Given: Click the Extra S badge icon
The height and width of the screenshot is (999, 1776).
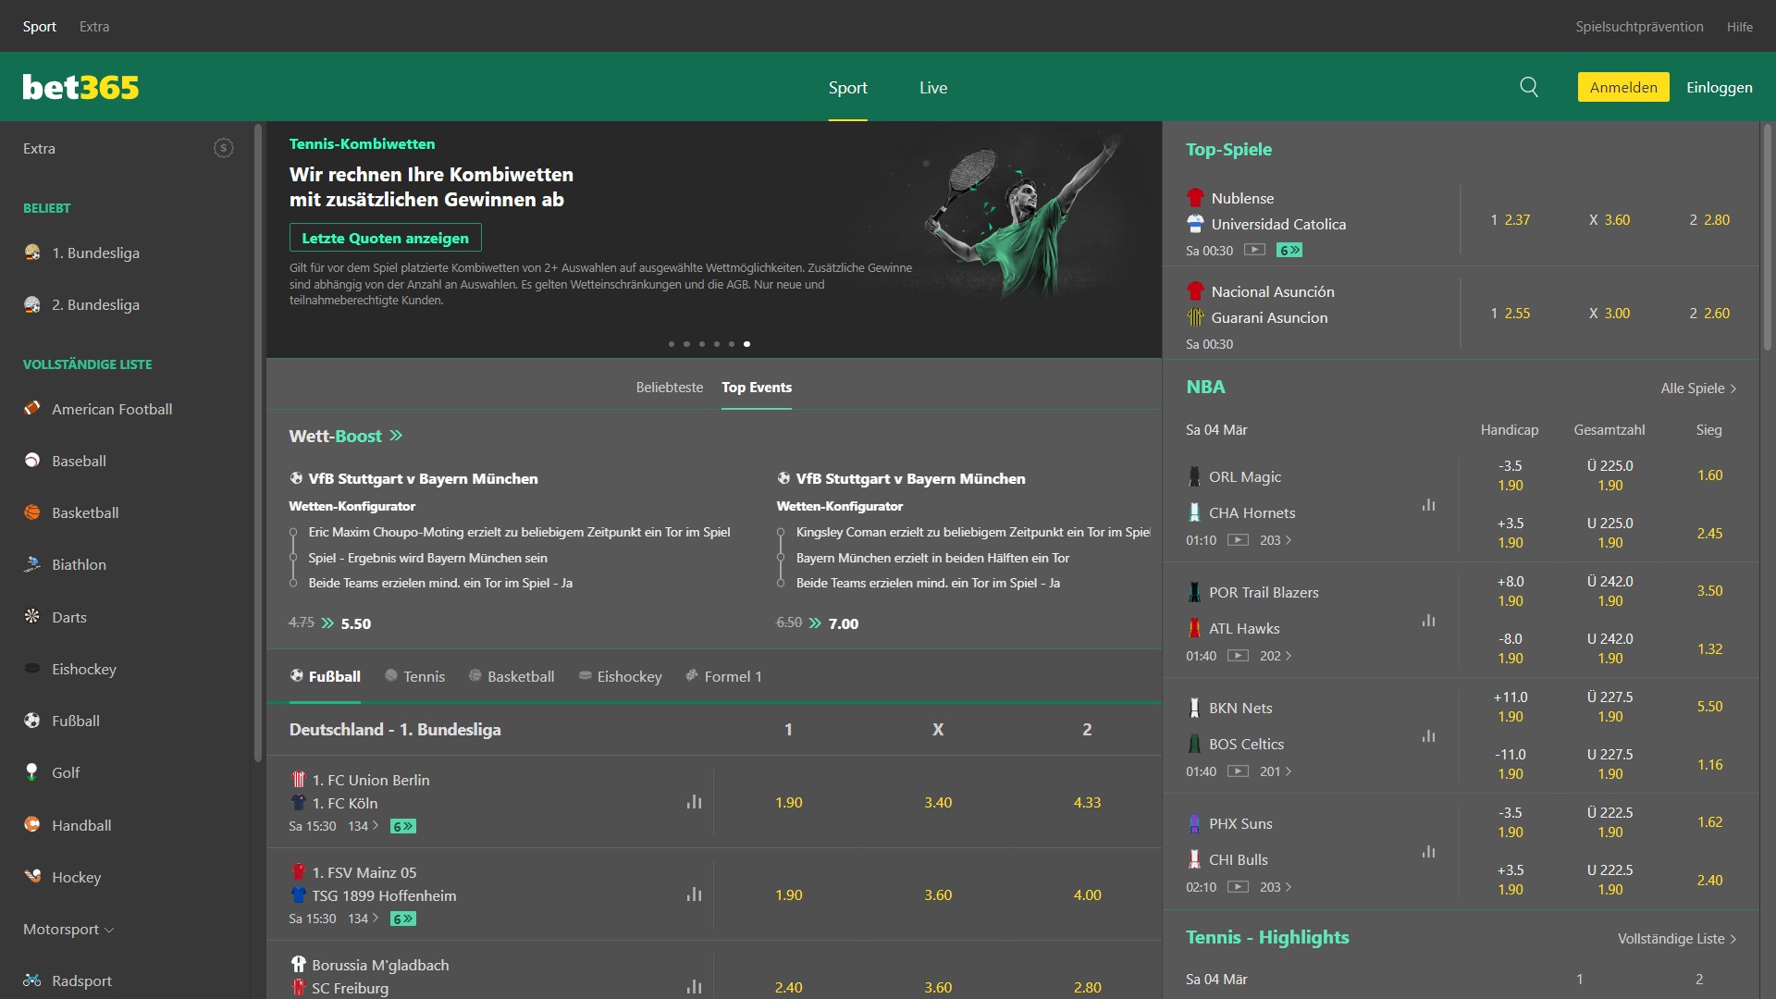Looking at the screenshot, I should click(x=223, y=148).
